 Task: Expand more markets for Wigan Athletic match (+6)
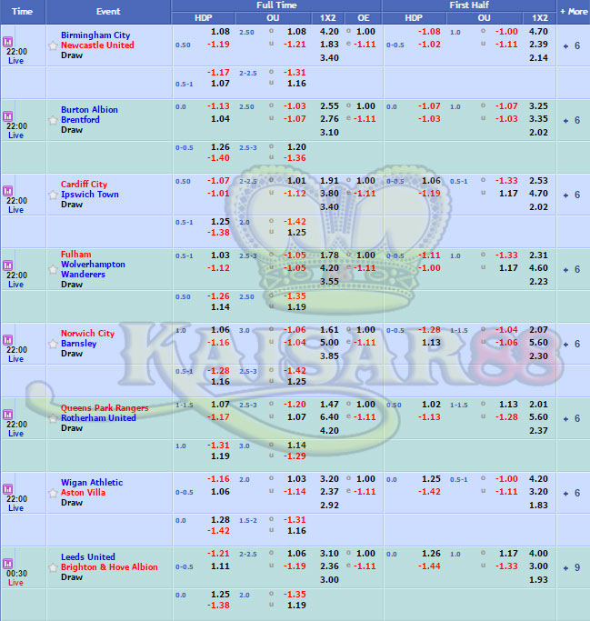572,493
